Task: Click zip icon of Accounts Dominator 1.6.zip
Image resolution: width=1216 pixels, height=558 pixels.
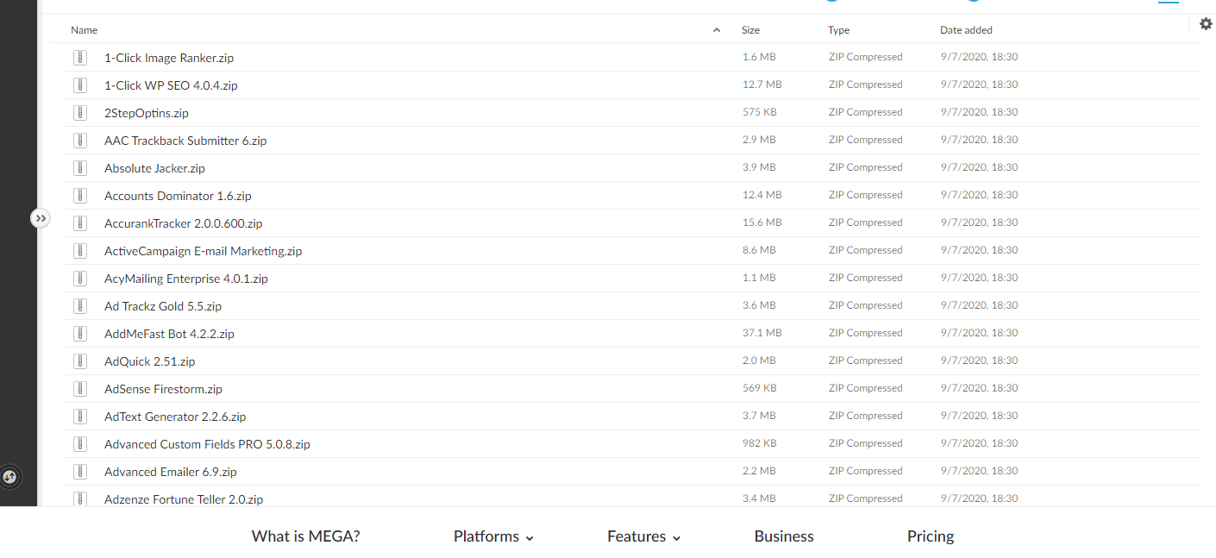Action: 80,196
